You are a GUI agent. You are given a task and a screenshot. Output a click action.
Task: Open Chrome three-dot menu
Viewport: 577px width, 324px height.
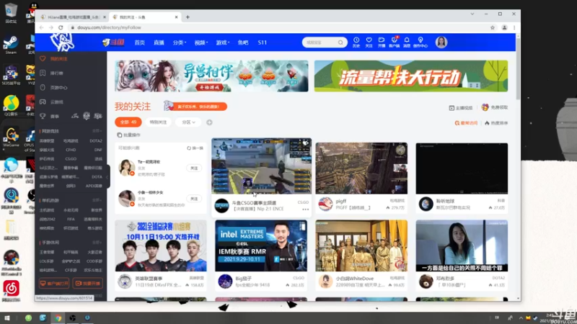click(514, 27)
